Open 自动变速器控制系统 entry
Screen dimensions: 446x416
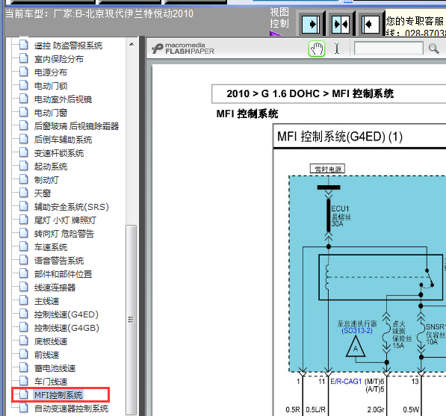point(72,409)
